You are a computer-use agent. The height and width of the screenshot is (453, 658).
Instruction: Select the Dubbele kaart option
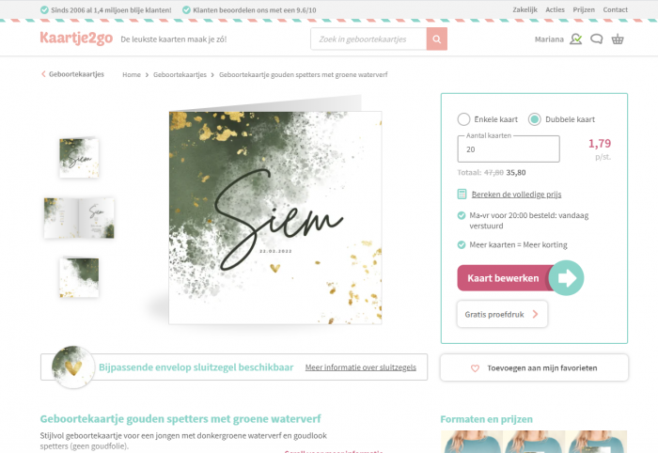pyautogui.click(x=534, y=119)
